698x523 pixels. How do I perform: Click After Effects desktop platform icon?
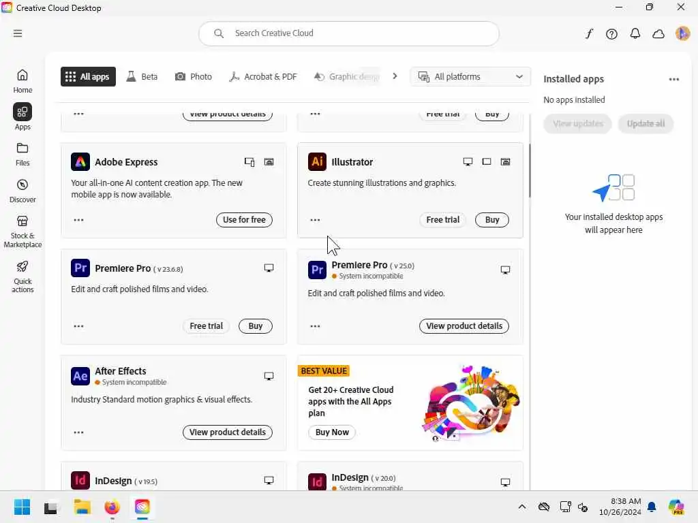click(269, 376)
